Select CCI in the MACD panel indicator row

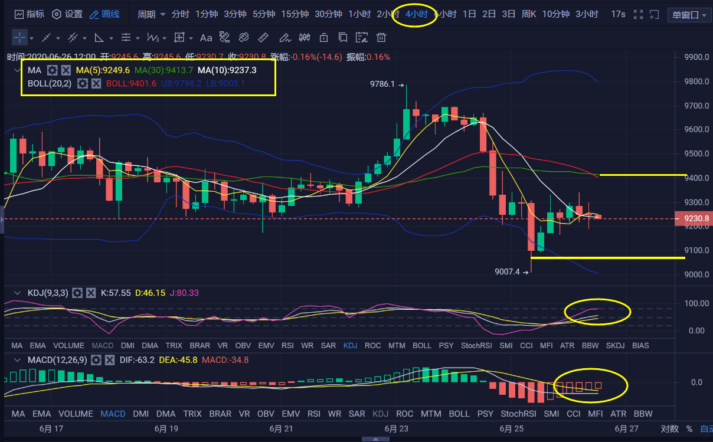point(574,414)
